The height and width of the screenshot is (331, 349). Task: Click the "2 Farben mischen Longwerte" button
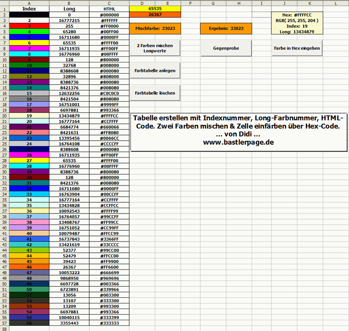(x=155, y=48)
